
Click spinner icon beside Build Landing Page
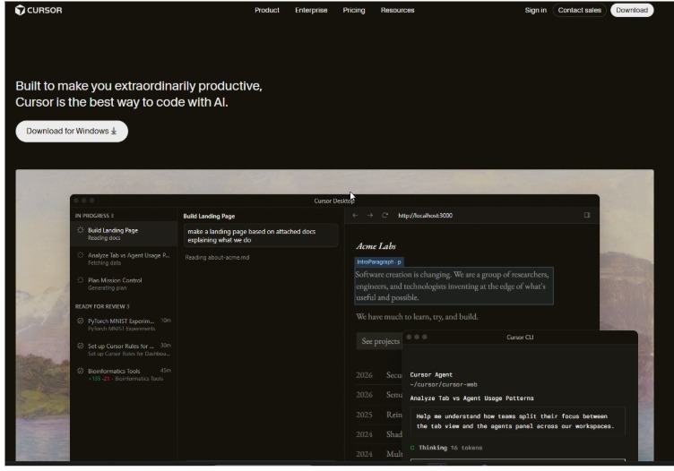point(80,230)
